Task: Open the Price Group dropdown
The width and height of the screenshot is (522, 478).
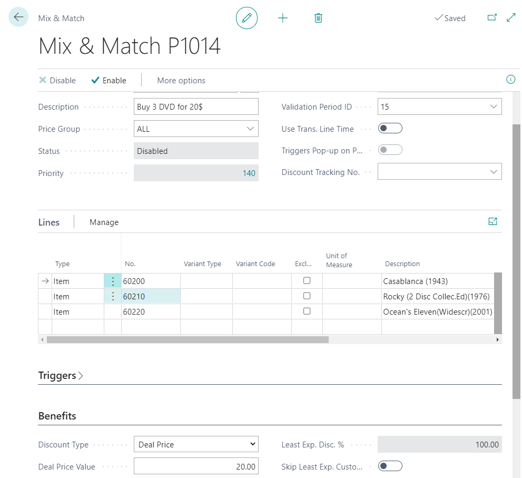Action: click(x=250, y=129)
